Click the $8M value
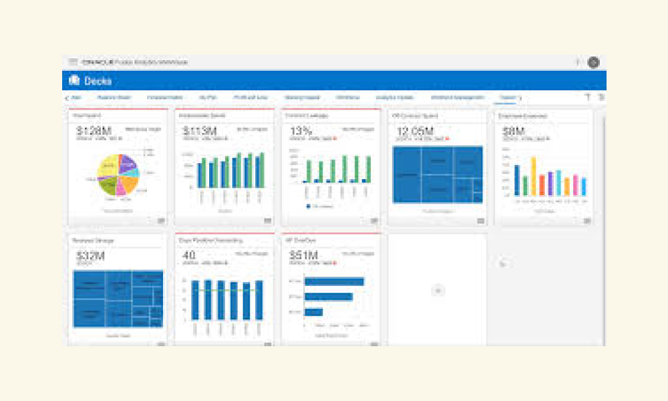The width and height of the screenshot is (668, 401). [513, 130]
